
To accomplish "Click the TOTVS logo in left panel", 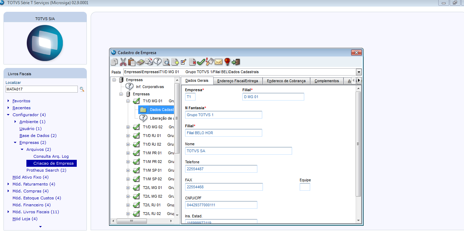I will pos(45,43).
